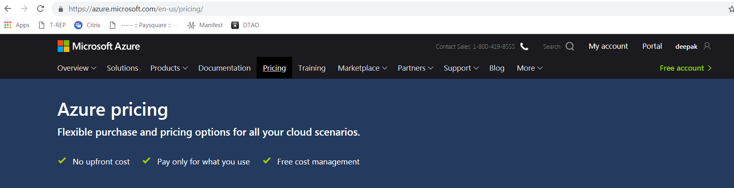
Task: Expand the Support menu chevron
Action: pos(476,68)
